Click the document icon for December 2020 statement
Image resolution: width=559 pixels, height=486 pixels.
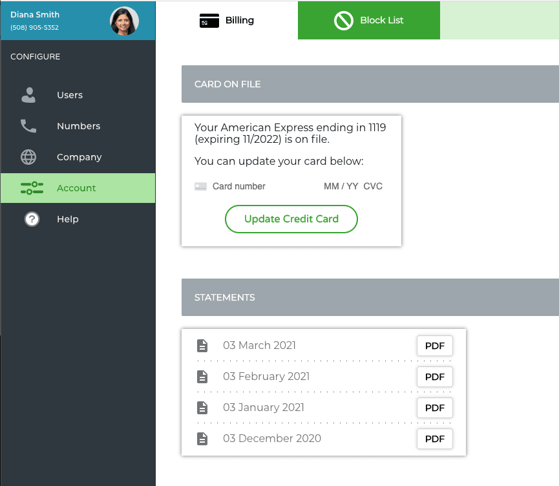click(x=202, y=439)
